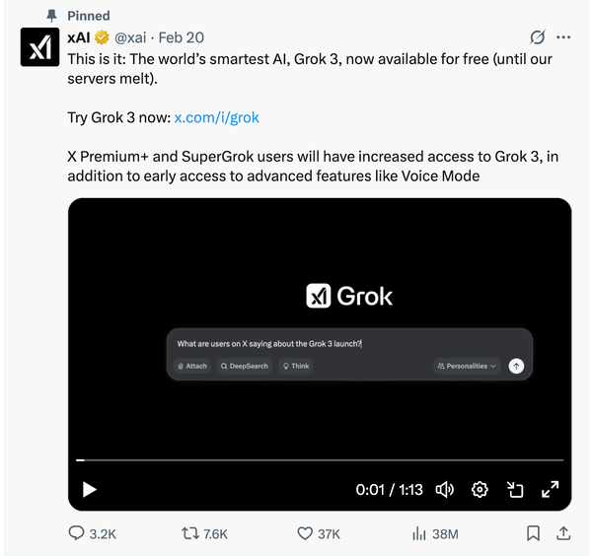
Task: Click the @xai handle
Action: (130, 37)
